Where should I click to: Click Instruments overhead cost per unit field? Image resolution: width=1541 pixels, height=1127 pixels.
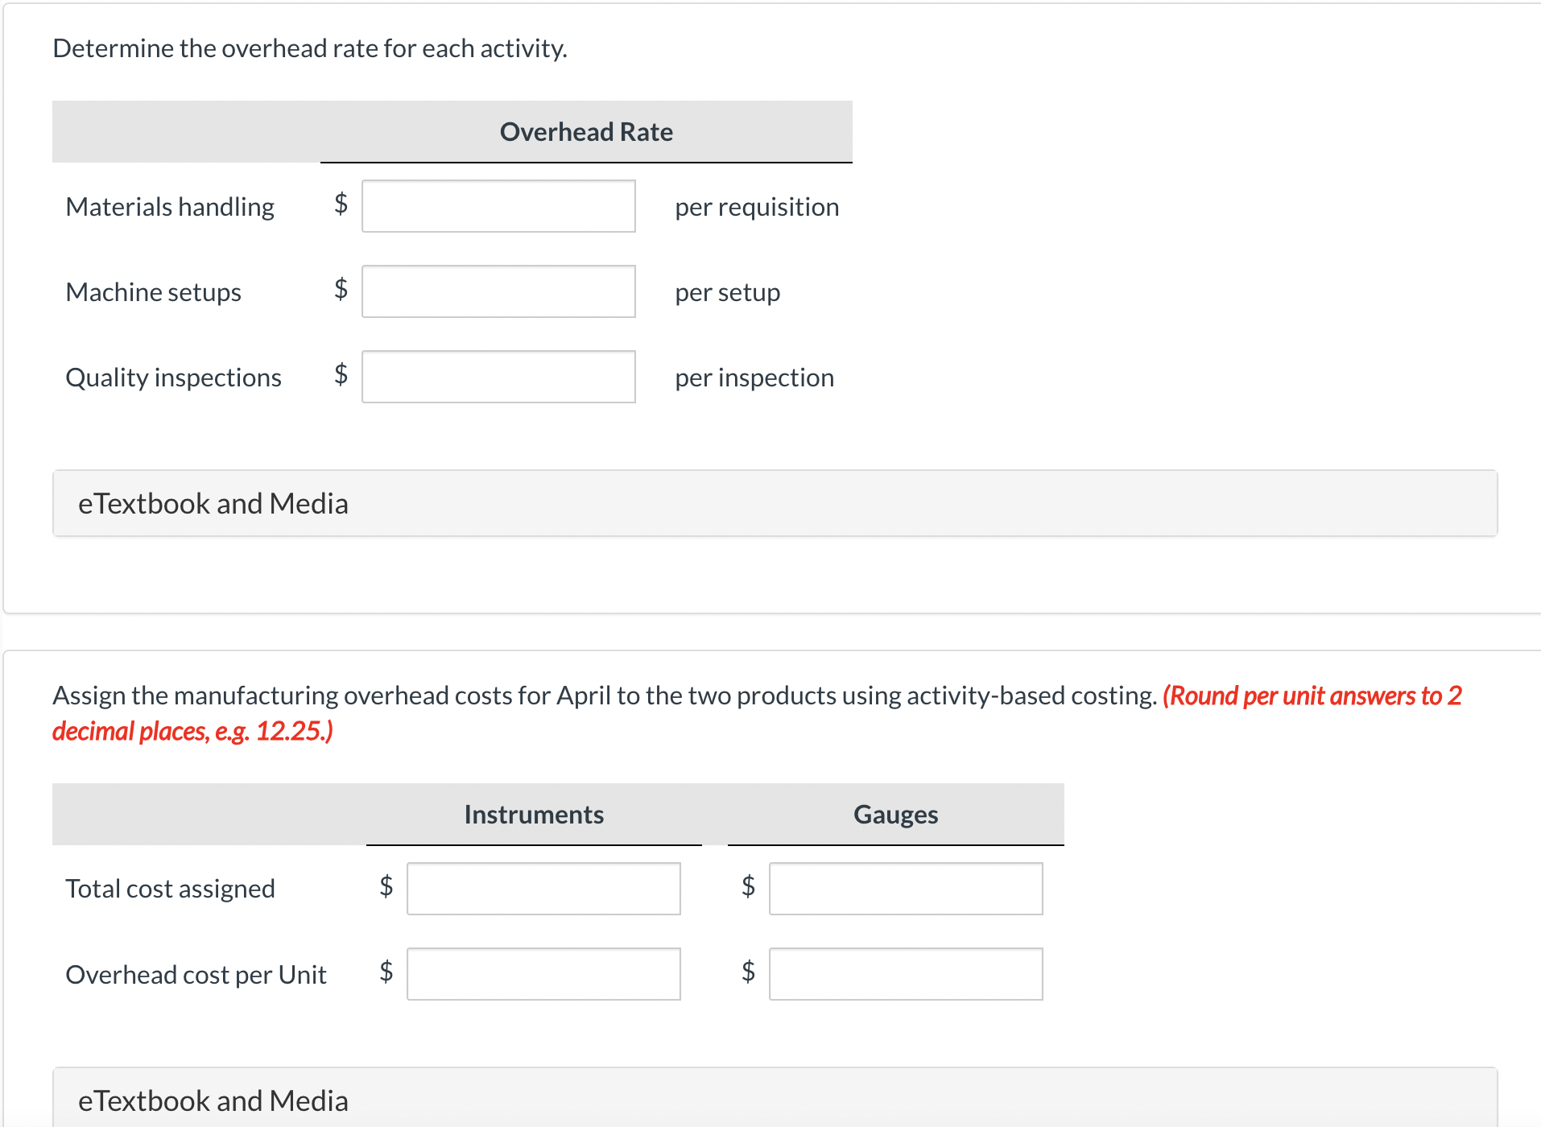click(543, 974)
